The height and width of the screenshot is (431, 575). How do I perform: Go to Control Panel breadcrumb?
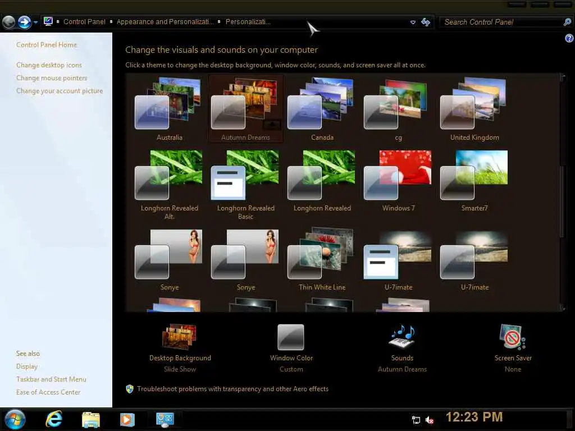click(84, 22)
